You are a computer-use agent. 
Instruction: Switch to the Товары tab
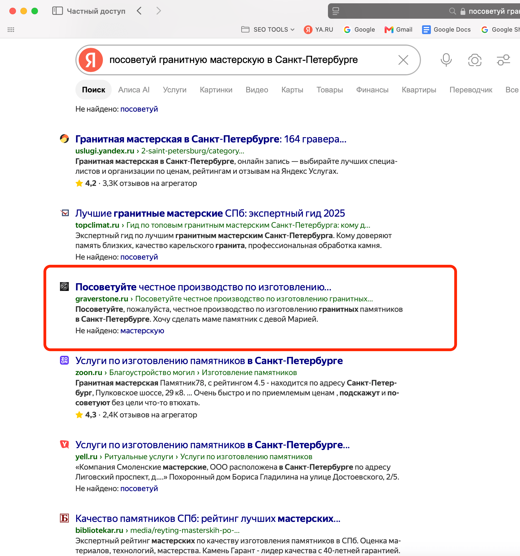330,90
